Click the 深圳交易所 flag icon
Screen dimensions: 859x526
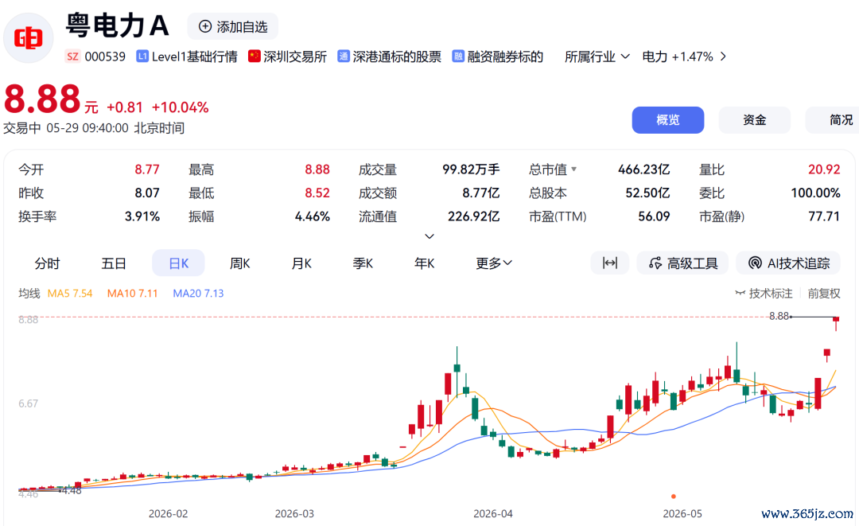click(x=255, y=56)
